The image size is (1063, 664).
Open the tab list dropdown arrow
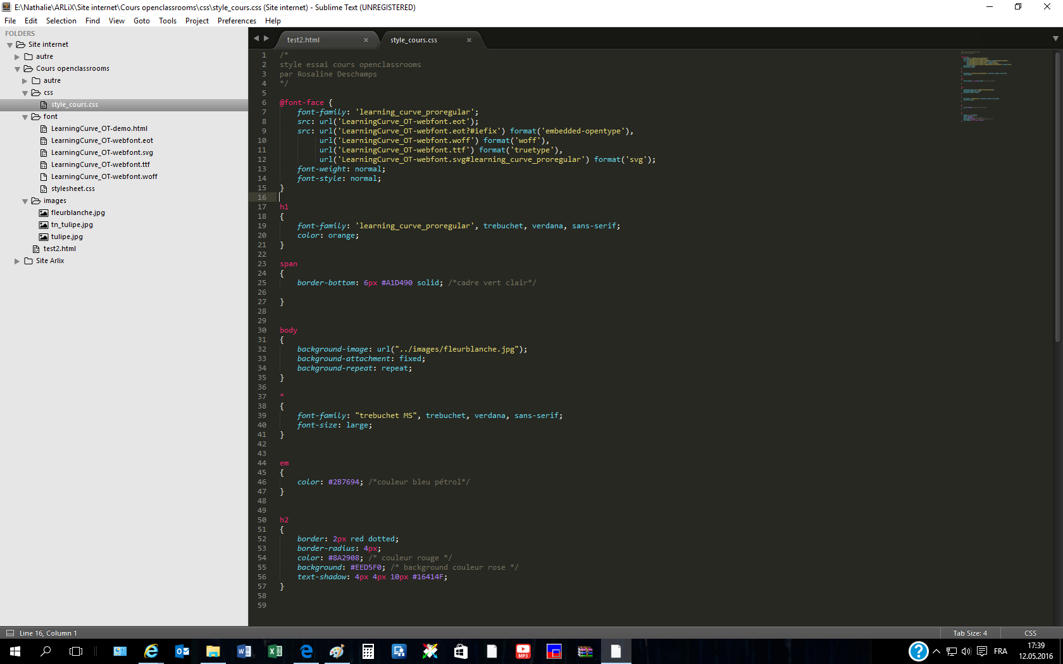pos(1055,39)
